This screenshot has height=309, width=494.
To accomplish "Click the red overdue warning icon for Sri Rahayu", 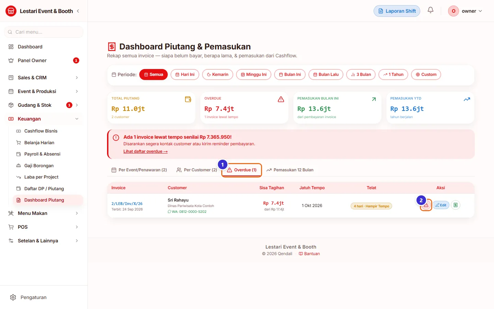I will point(426,205).
